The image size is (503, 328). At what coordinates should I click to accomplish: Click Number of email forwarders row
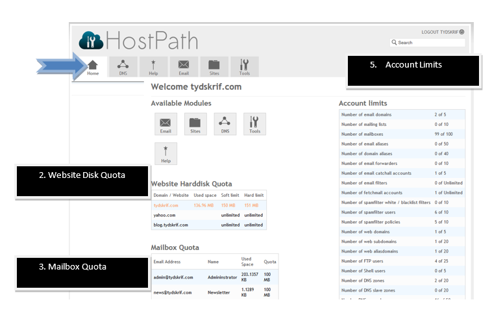(402, 164)
